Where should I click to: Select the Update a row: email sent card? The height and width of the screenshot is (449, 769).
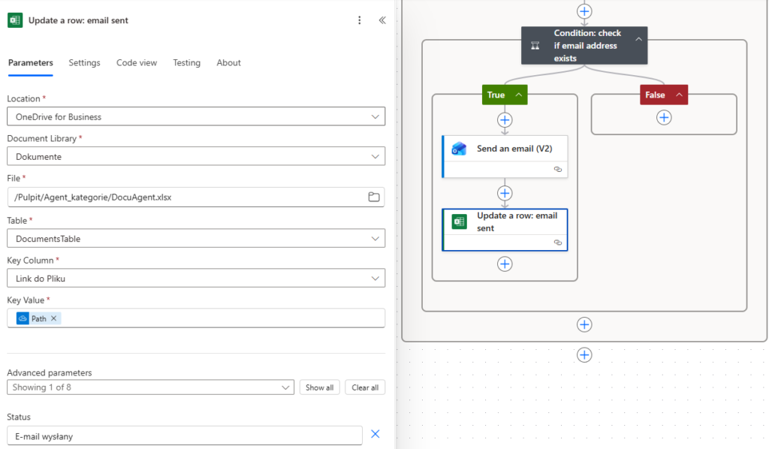pyautogui.click(x=505, y=230)
